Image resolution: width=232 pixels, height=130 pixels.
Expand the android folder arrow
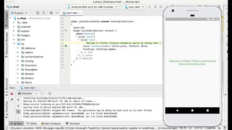coord(14,27)
